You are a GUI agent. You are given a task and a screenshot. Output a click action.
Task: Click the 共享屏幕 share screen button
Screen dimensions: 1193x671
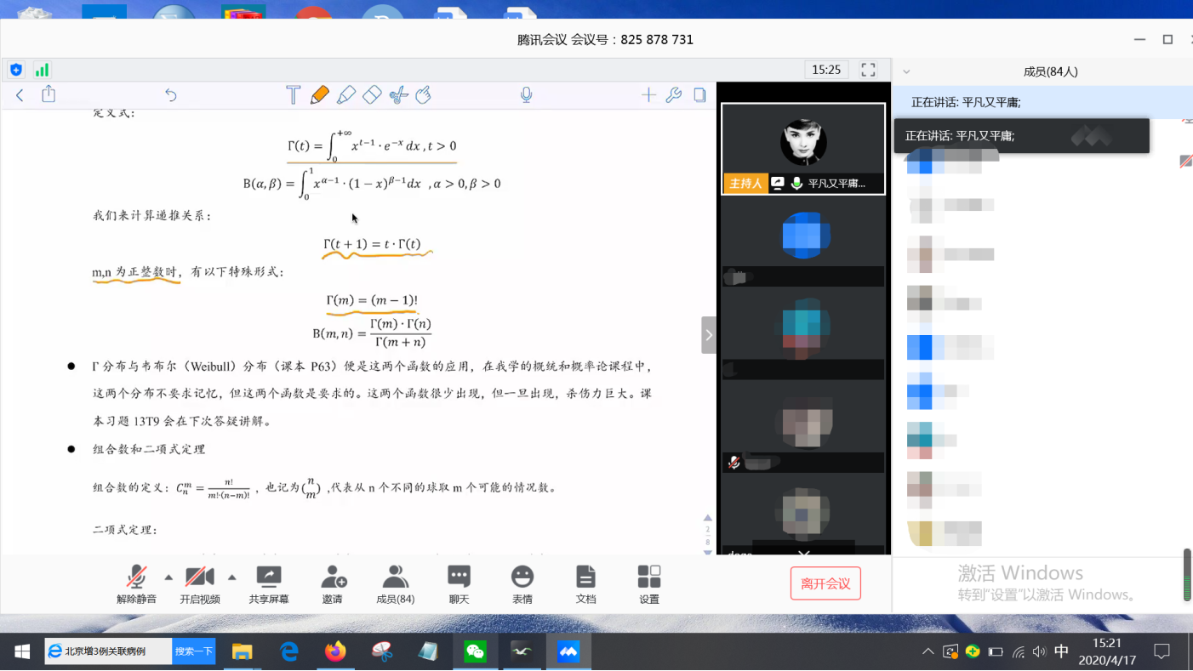[269, 584]
